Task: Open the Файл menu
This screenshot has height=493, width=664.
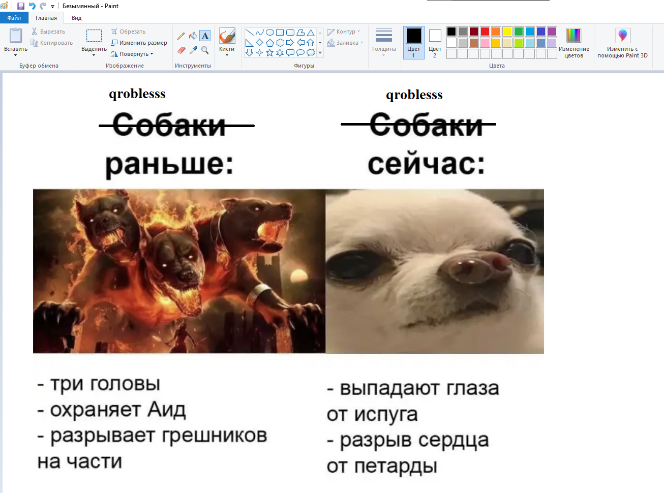Action: [14, 18]
